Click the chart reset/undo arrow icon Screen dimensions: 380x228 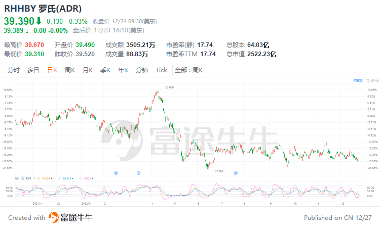368,80
